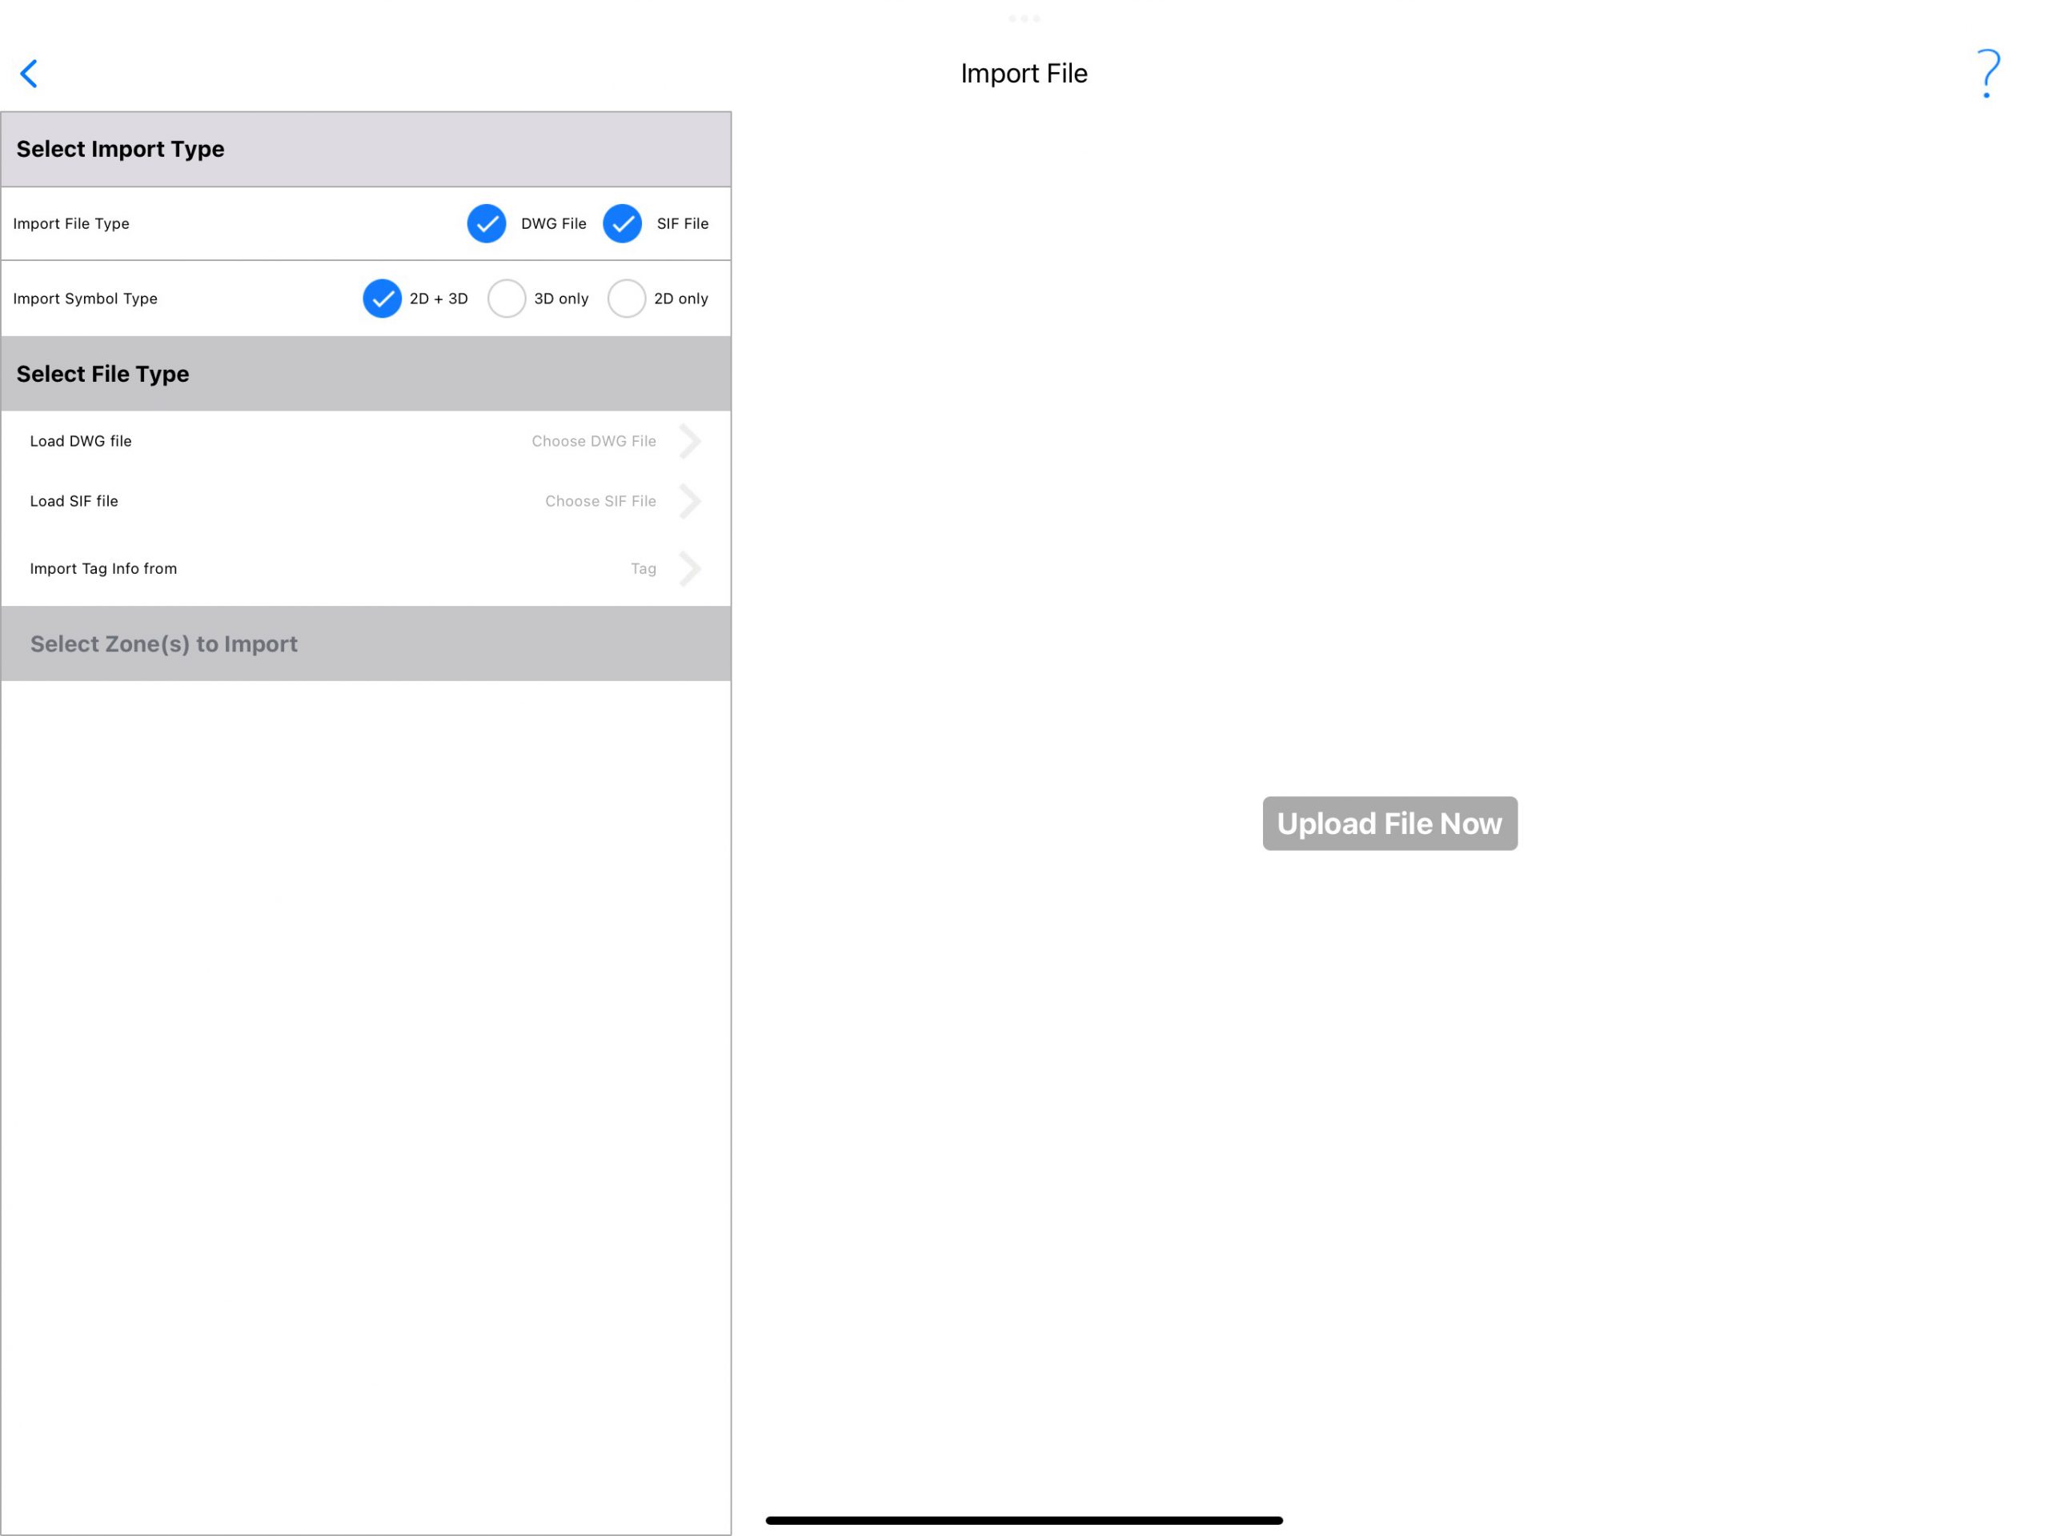The image size is (2049, 1536).
Task: Tap the Choose DWG File placeholder text
Action: pos(594,441)
